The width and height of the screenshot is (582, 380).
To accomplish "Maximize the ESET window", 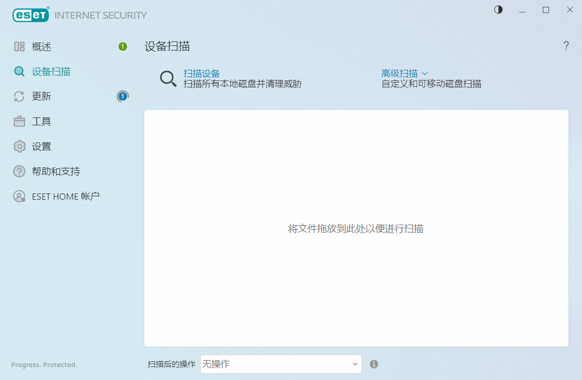I will [x=546, y=10].
